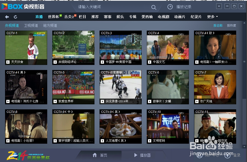Switch to the 电视剧 tab

click(x=164, y=17)
